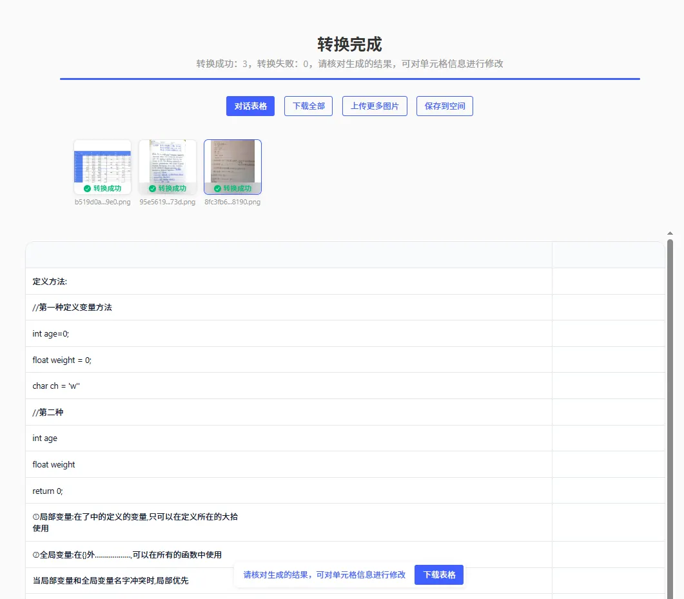Click the 下载全部 button
This screenshot has height=599, width=684.
click(x=308, y=106)
